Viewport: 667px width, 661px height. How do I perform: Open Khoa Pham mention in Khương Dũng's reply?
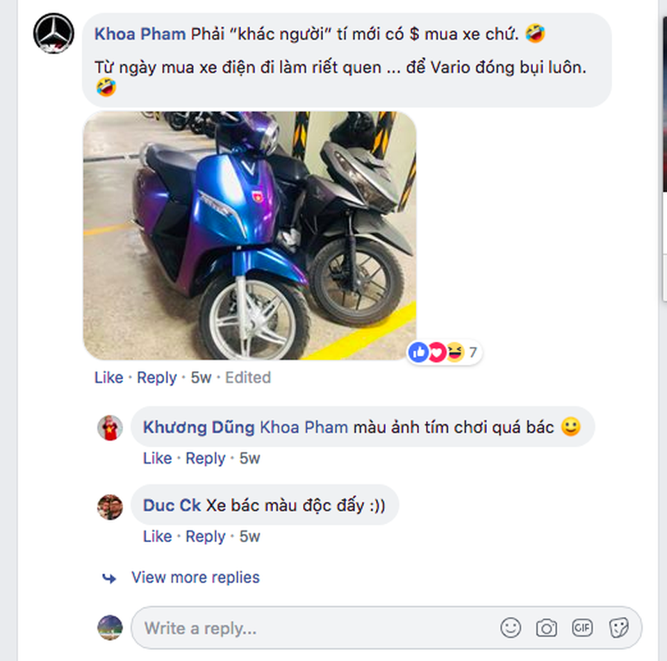(x=304, y=427)
